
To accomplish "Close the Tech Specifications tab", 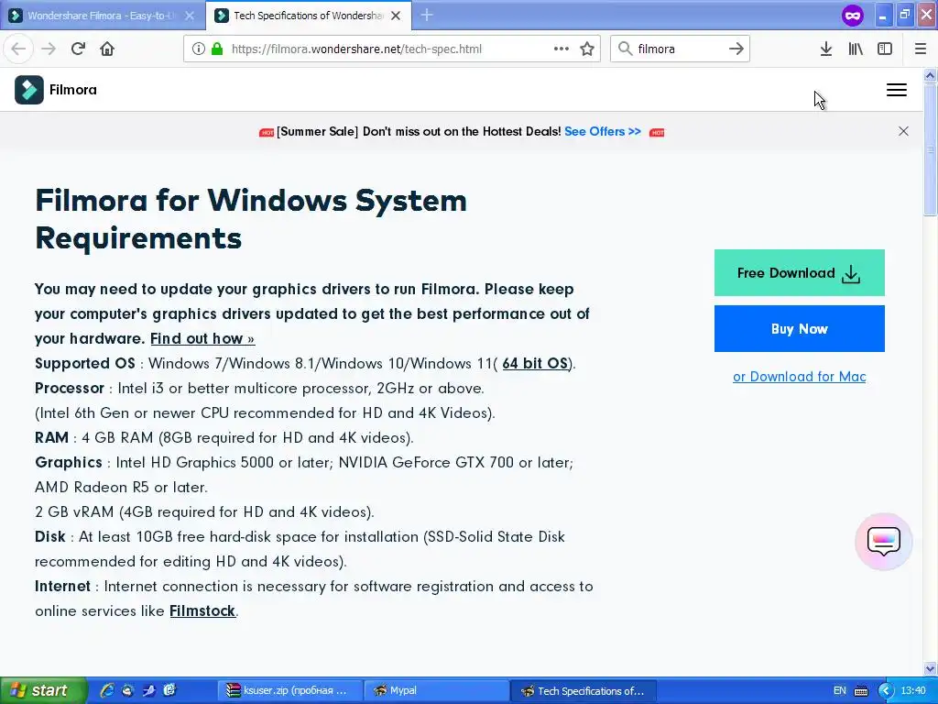I will (x=396, y=16).
